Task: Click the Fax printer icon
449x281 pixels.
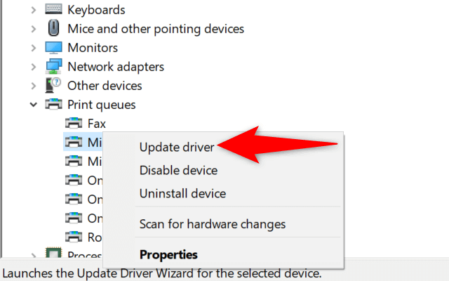Action: 74,124
